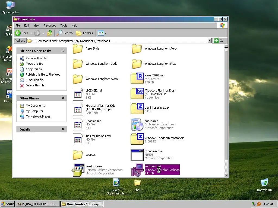Image resolution: width=278 pixels, height=208 pixels.
Task: Toggle the Folders pane button
Action: 84,33
